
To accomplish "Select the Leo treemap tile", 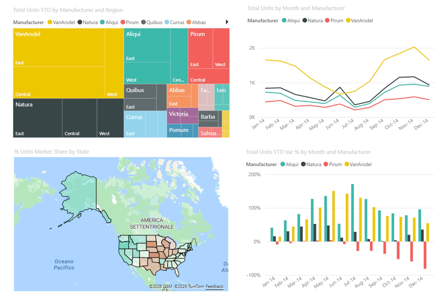I will (222, 97).
